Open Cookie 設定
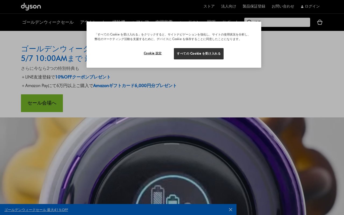 tap(153, 53)
